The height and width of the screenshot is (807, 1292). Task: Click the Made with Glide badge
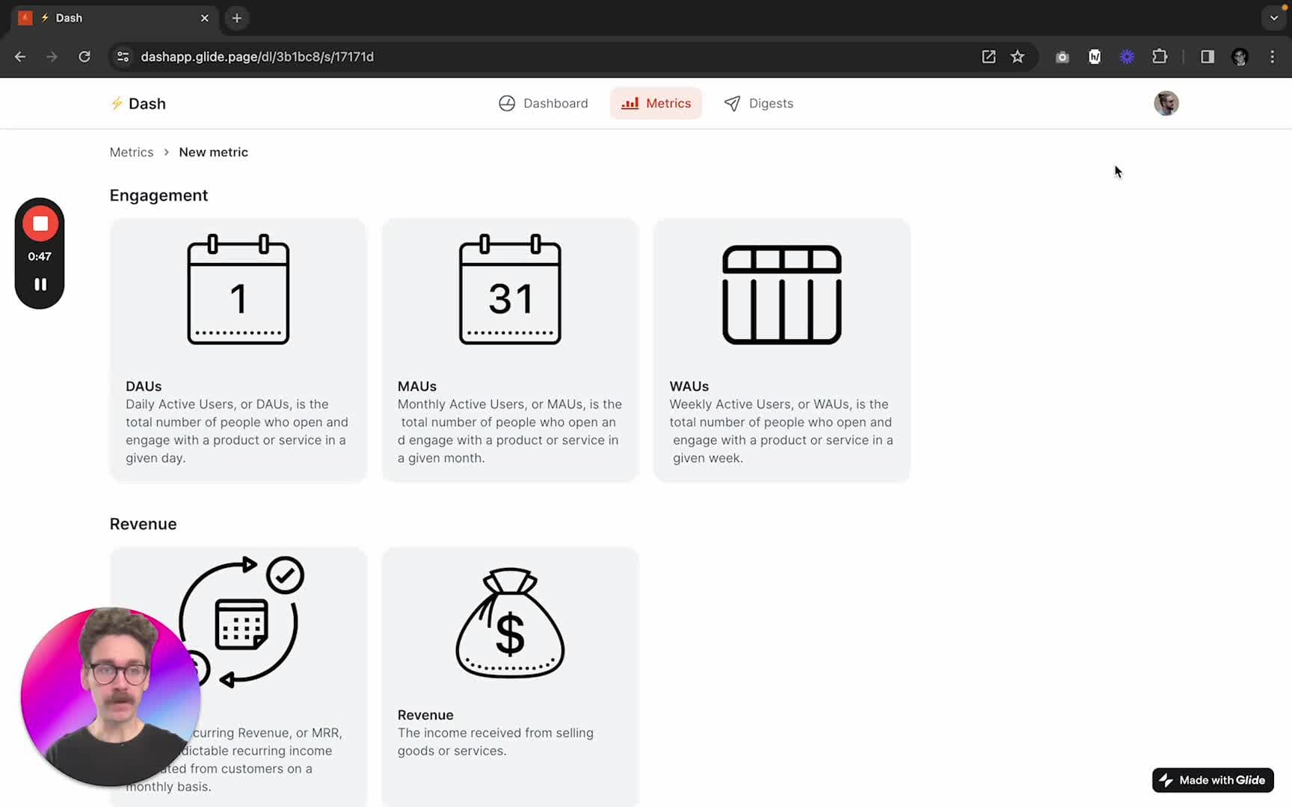tap(1212, 780)
